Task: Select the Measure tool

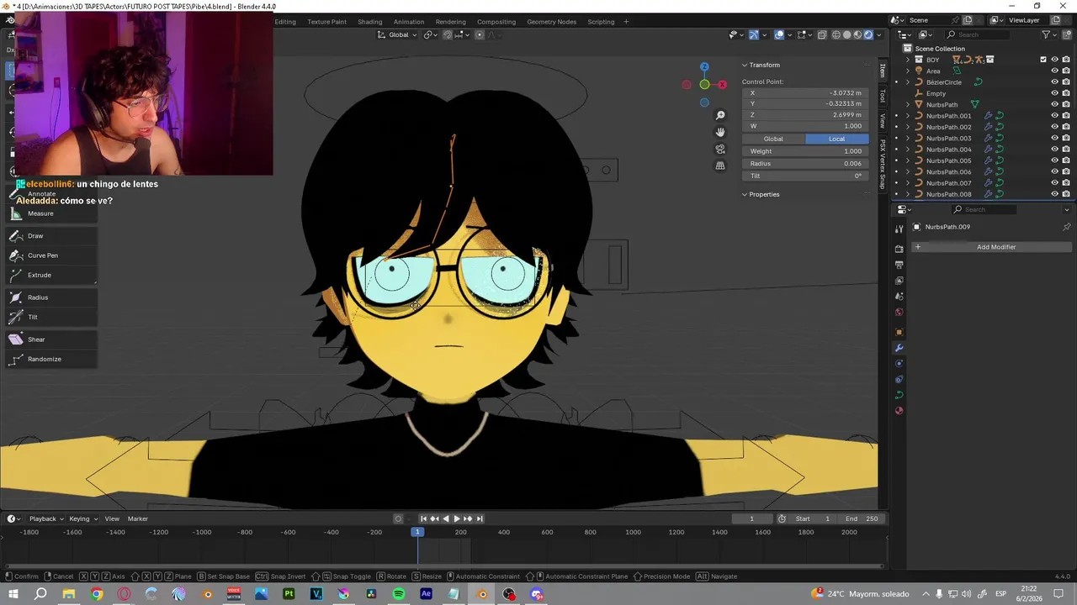Action: 50,213
